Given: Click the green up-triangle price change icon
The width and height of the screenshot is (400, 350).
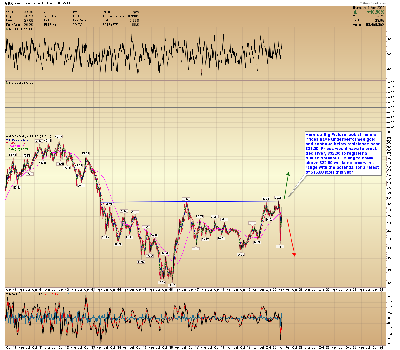Looking at the screenshot, I should (355, 12).
